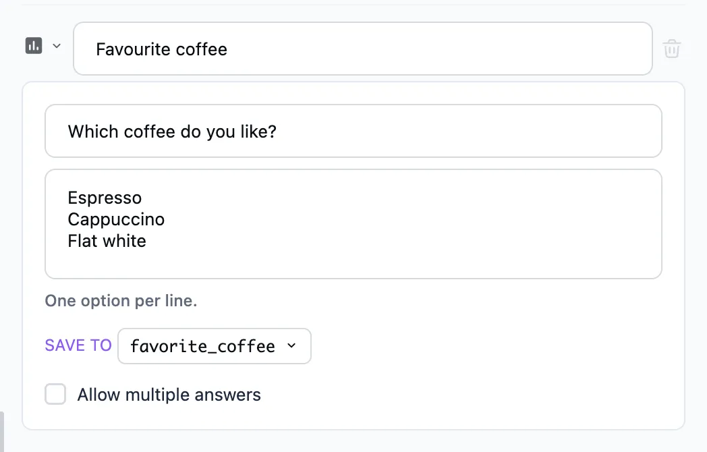707x452 pixels.
Task: Place cursor on the Espresso option line
Action: click(105, 198)
